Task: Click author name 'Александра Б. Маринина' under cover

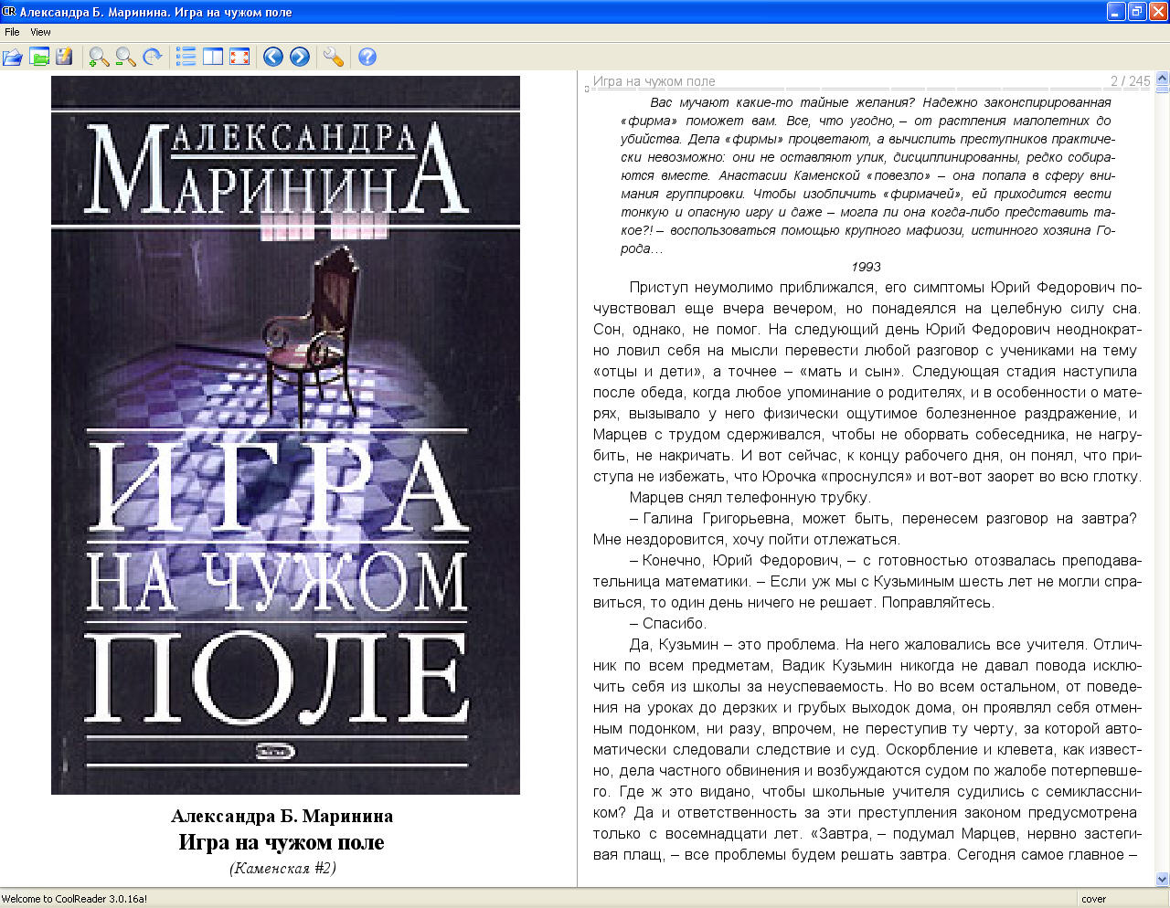Action: tap(282, 816)
